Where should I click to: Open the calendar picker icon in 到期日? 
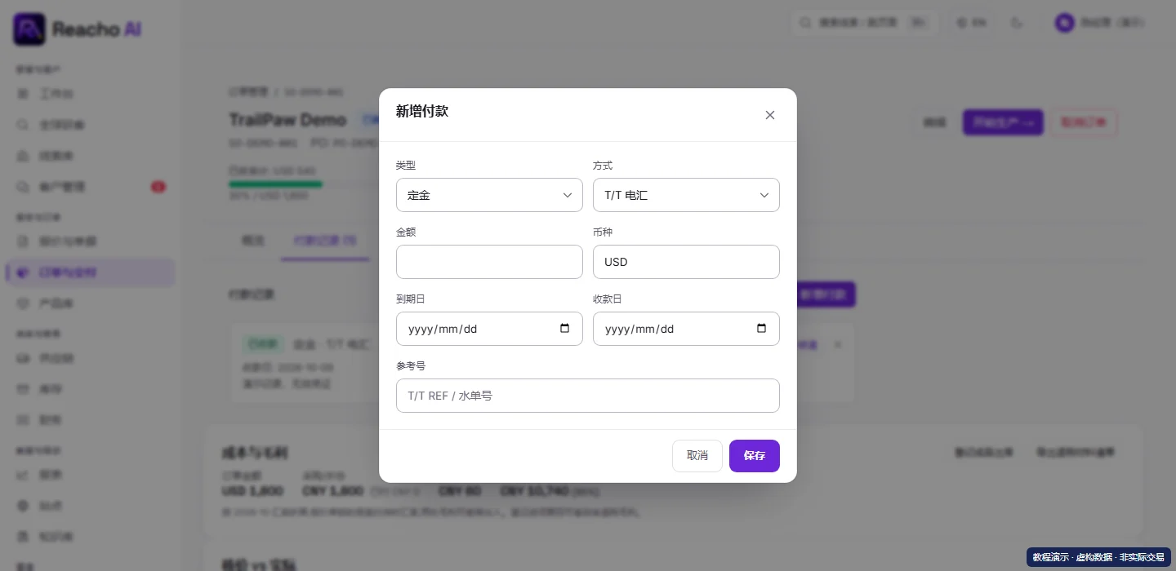(x=565, y=329)
